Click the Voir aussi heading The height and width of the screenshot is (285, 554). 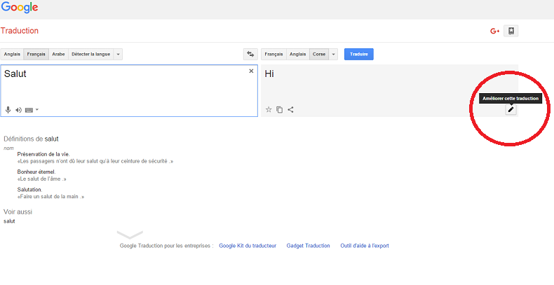(x=18, y=212)
